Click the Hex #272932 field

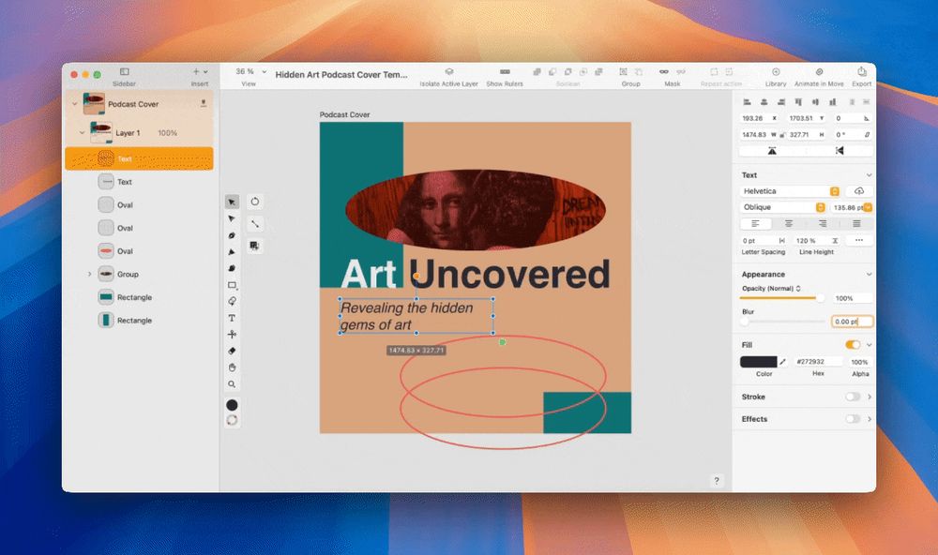pos(818,361)
